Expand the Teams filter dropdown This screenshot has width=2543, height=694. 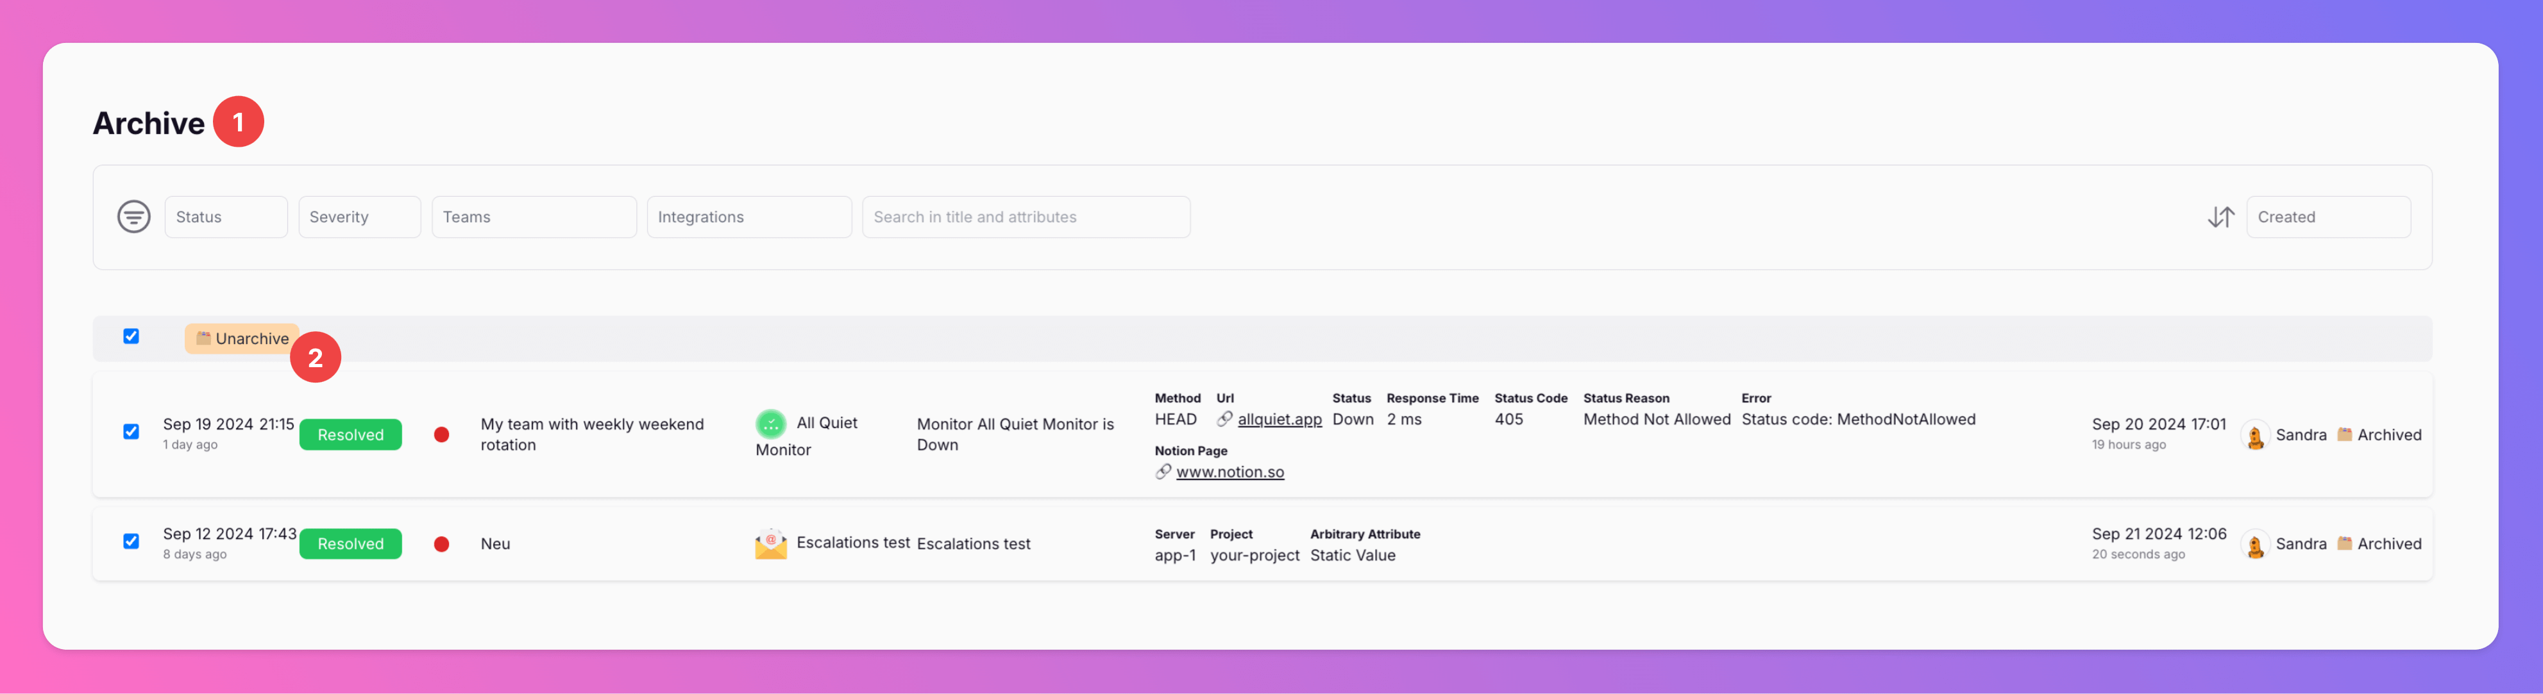pyautogui.click(x=533, y=217)
